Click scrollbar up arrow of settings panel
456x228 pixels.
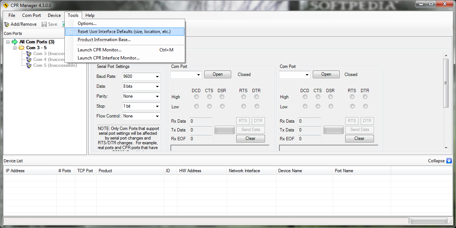point(446,55)
